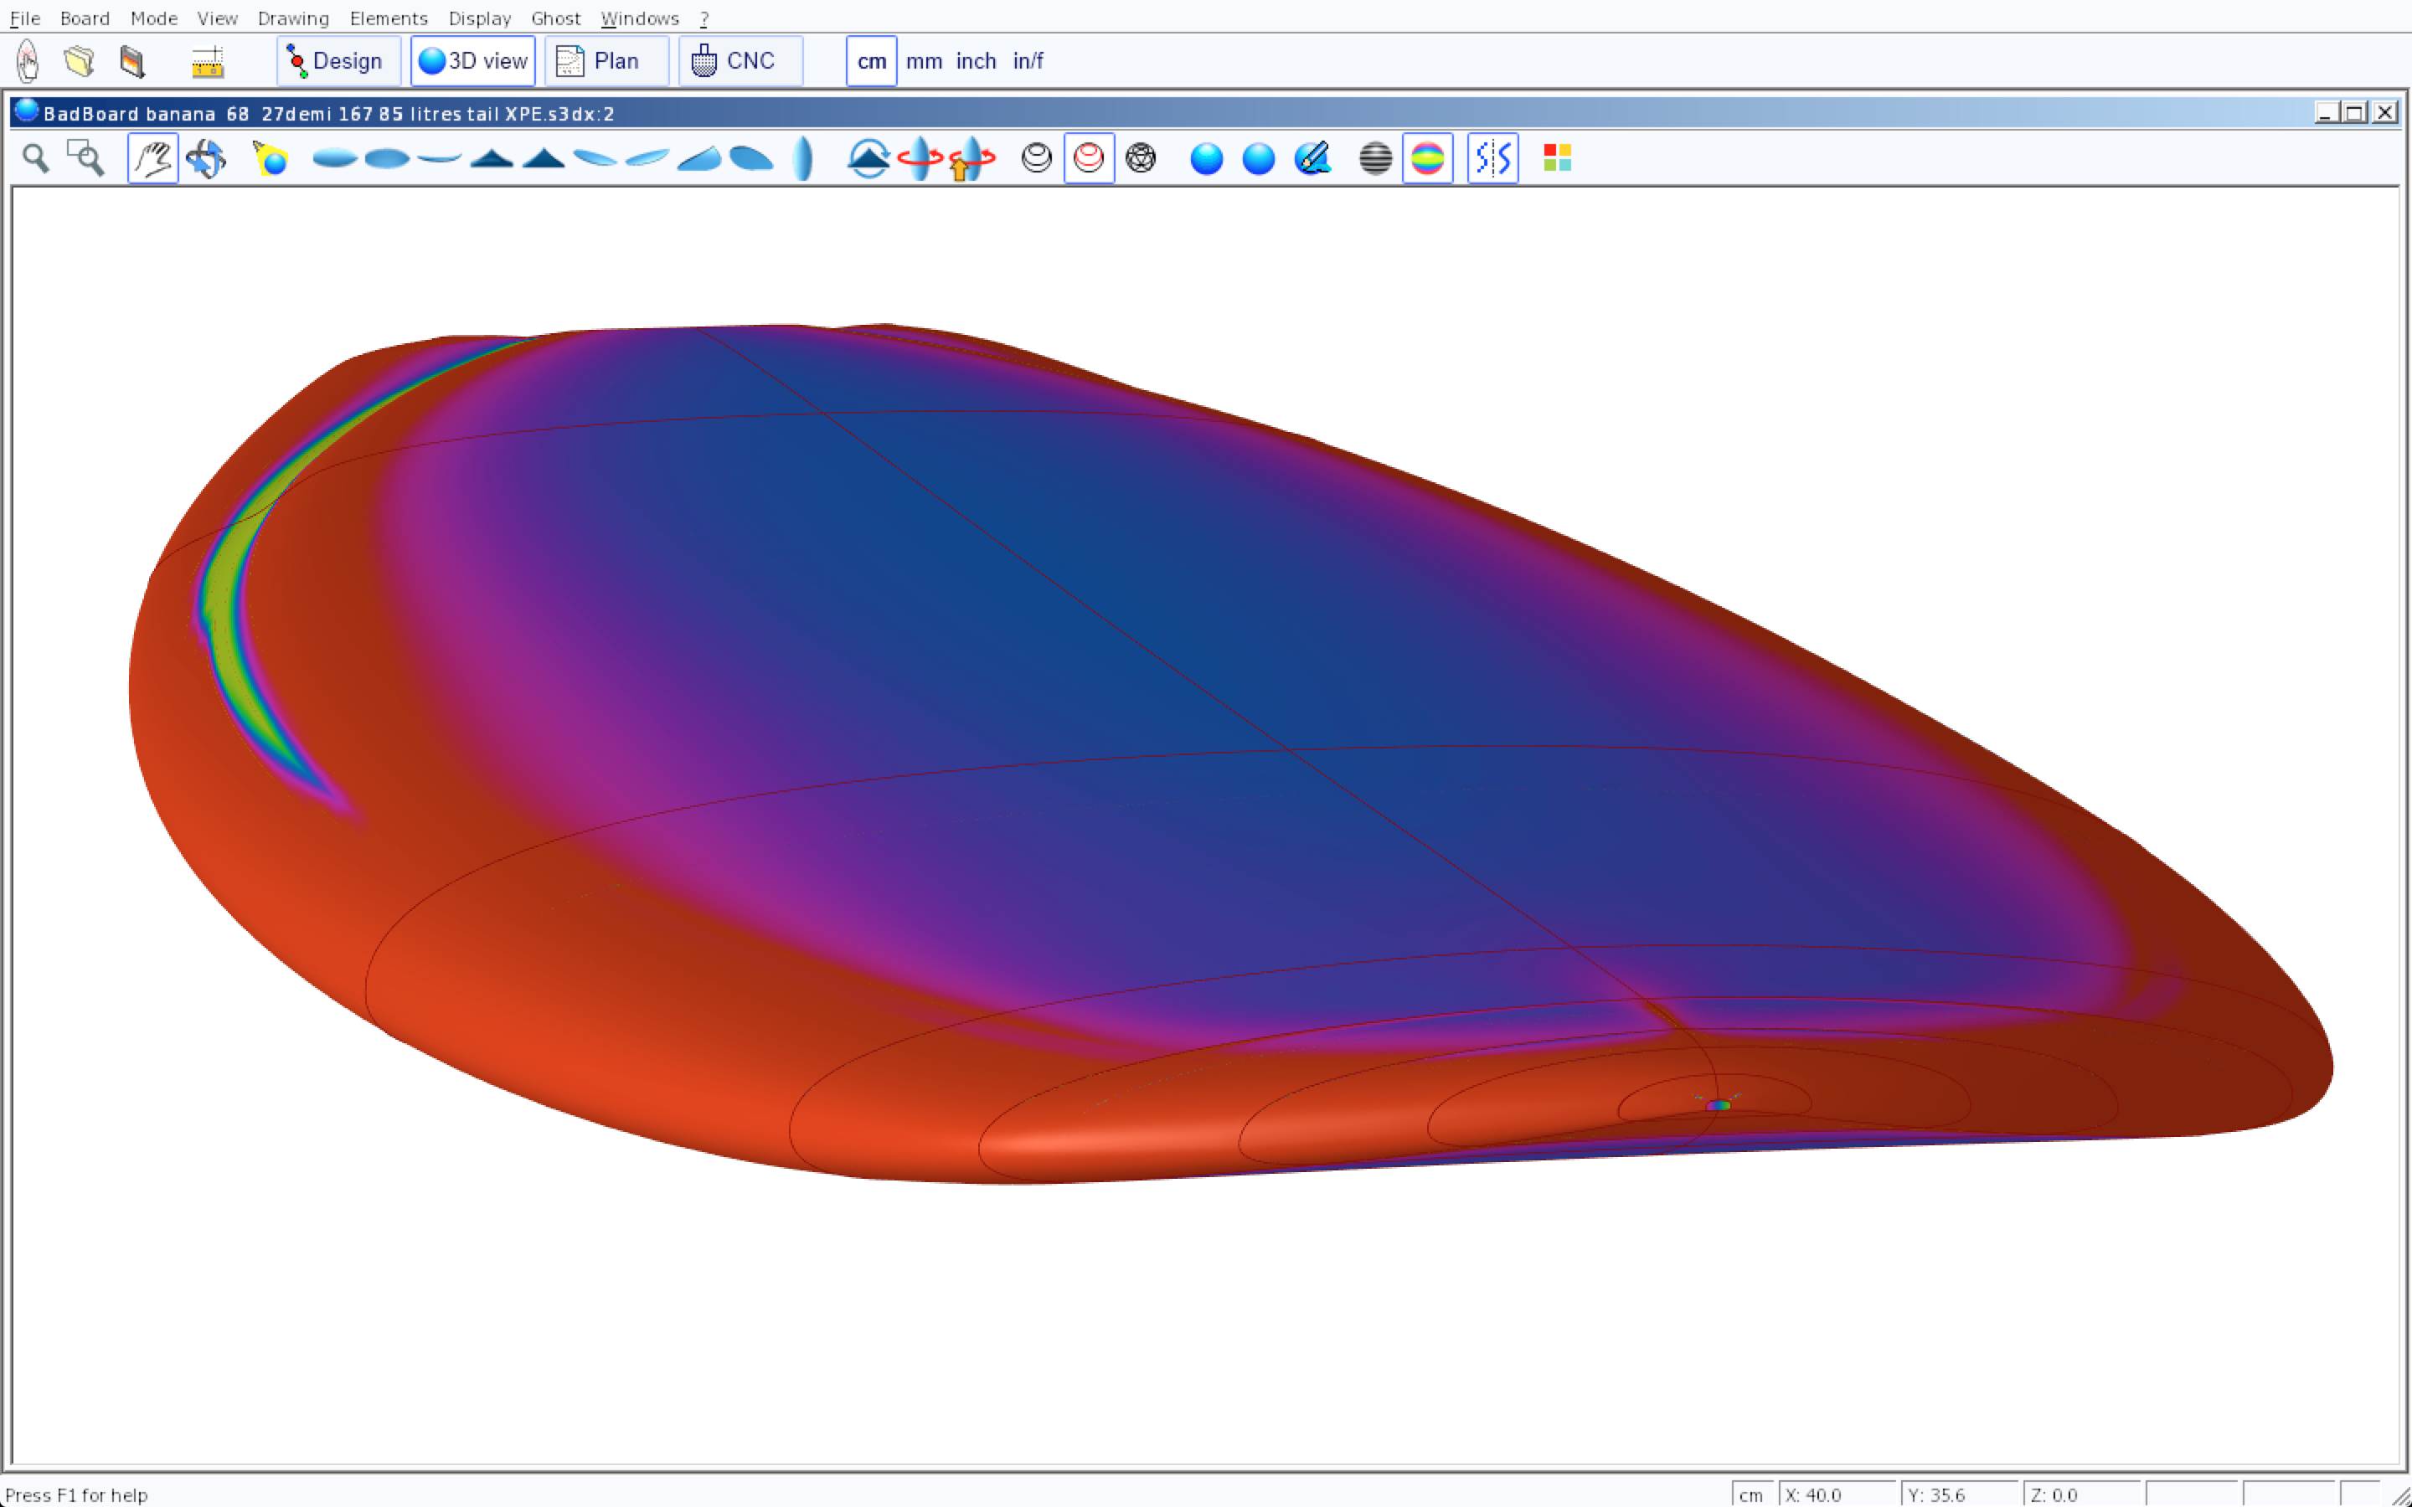Viewport: 2412px width, 1507px height.
Task: Open the Windows menu dropdown
Action: pyautogui.click(x=639, y=18)
